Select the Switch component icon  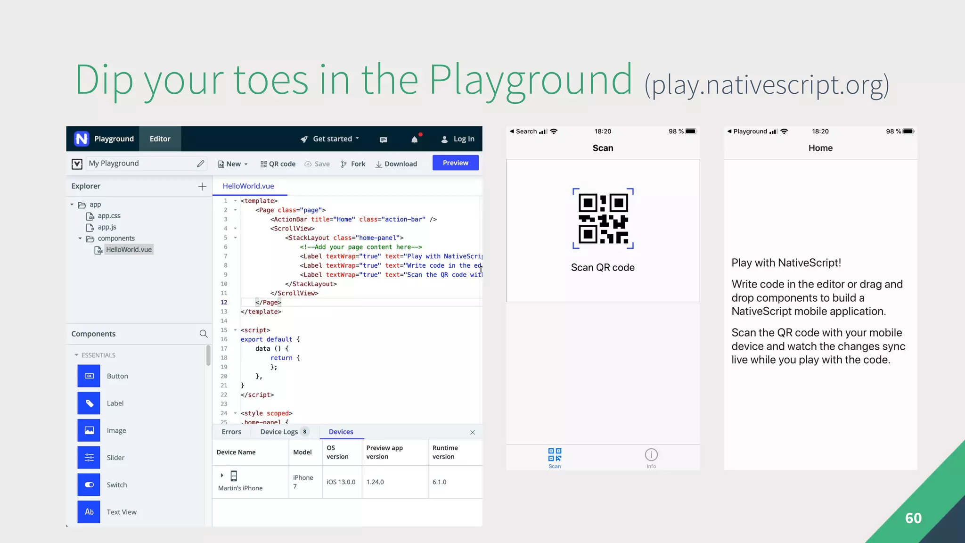coord(89,485)
